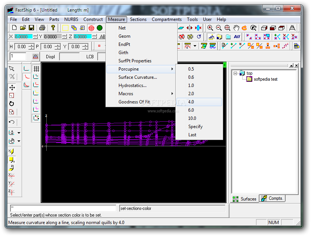Adjust the H angle spinner
This screenshot has height=236, width=311.
tap(31, 47)
